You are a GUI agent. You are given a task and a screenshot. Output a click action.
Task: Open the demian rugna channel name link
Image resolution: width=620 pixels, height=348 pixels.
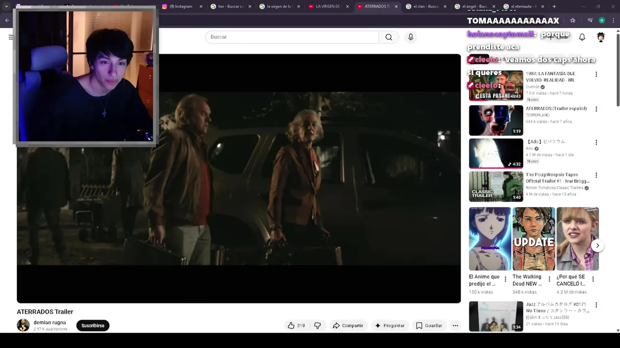pos(49,322)
